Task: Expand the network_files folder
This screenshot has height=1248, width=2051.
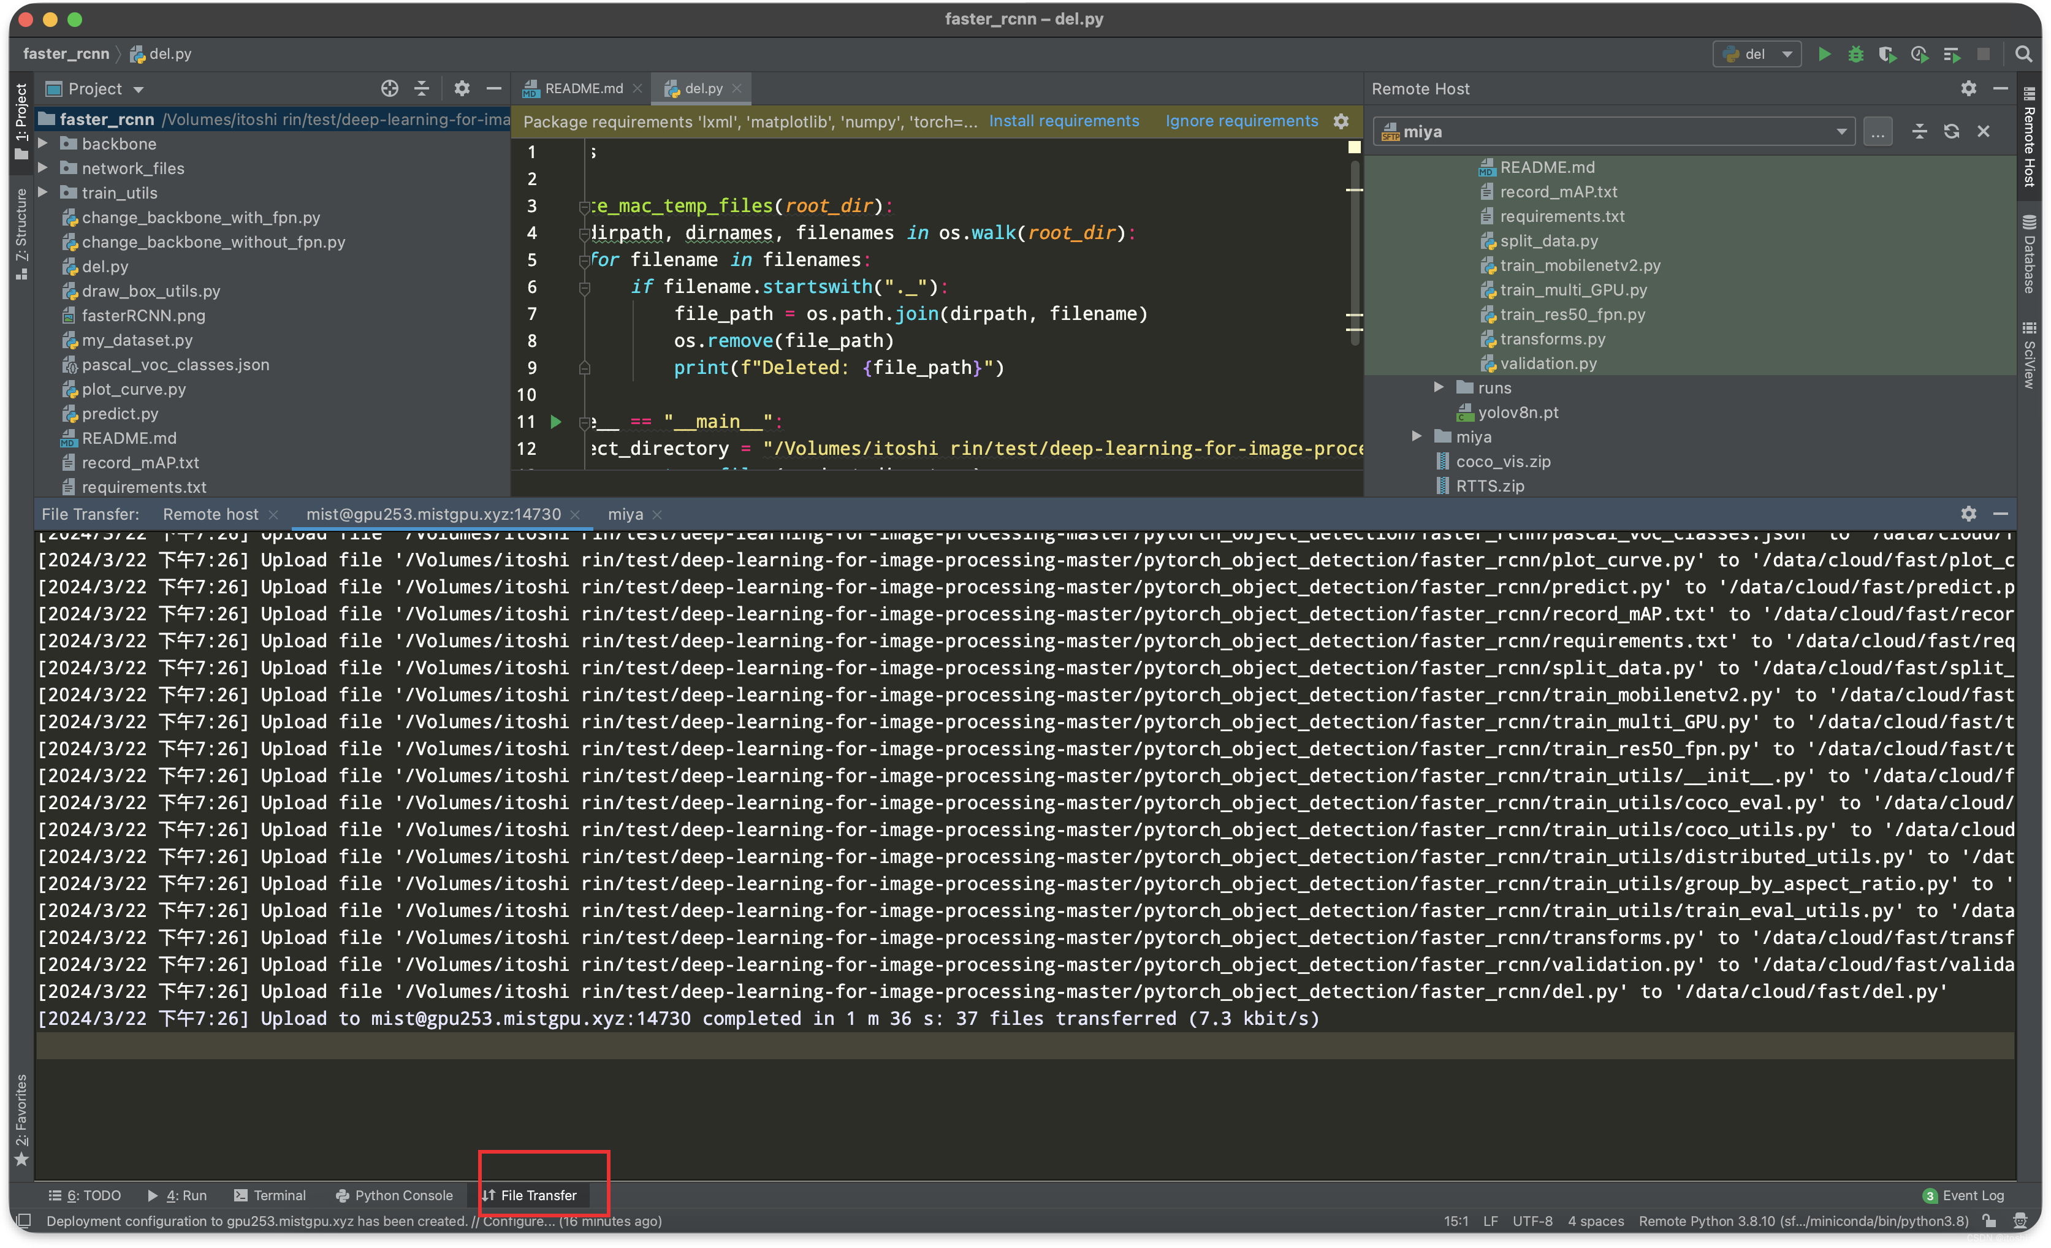Action: [x=44, y=167]
